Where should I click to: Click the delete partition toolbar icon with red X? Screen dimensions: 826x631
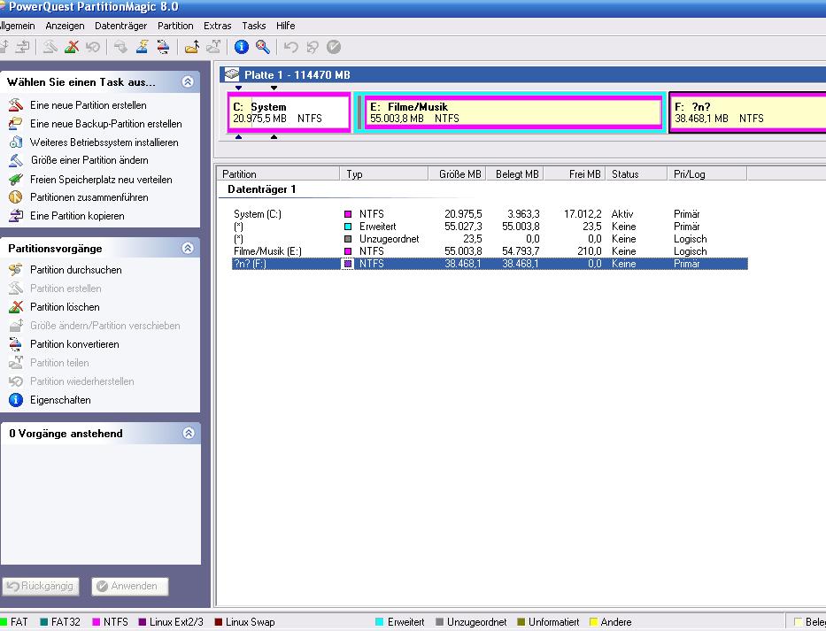[72, 47]
